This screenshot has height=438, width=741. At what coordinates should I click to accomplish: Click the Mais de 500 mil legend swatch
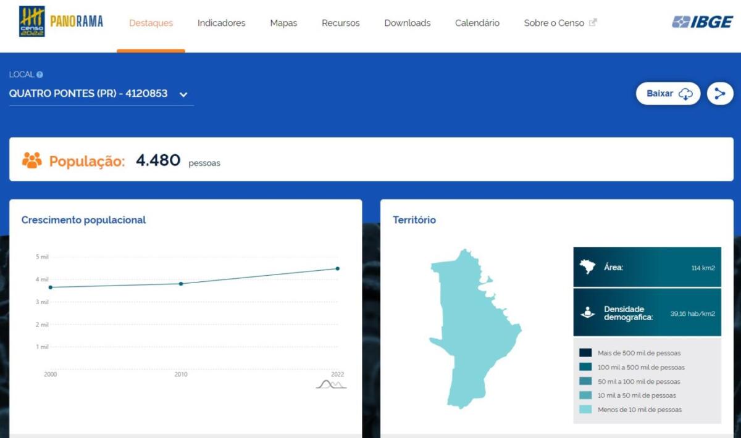pos(585,353)
